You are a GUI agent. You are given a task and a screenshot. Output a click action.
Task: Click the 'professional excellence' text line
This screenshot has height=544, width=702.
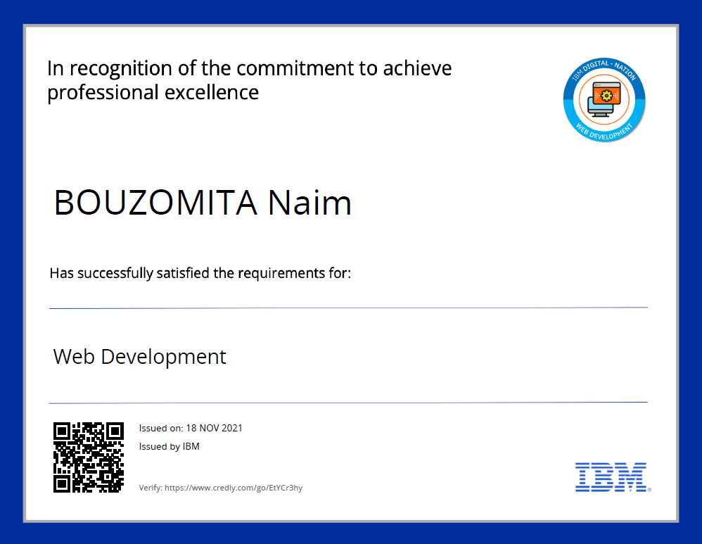tap(153, 93)
